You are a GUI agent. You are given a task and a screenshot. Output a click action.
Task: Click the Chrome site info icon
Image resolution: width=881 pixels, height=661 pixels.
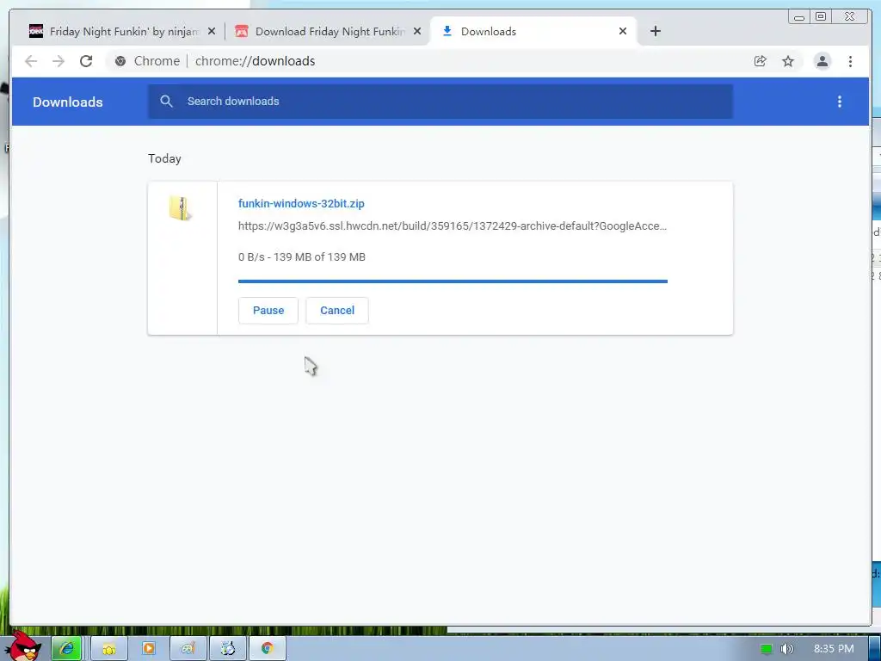[x=120, y=61]
